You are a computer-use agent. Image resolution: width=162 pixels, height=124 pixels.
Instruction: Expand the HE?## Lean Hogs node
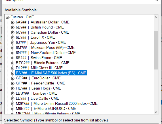12,88
